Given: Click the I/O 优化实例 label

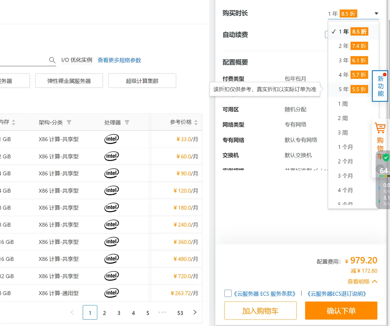Looking at the screenshot, I should pos(77,60).
